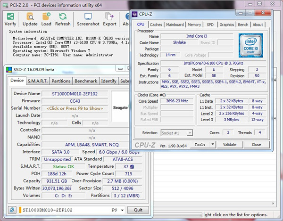
Task: Click the Export icon in PCI-Z
Action: [109, 16]
